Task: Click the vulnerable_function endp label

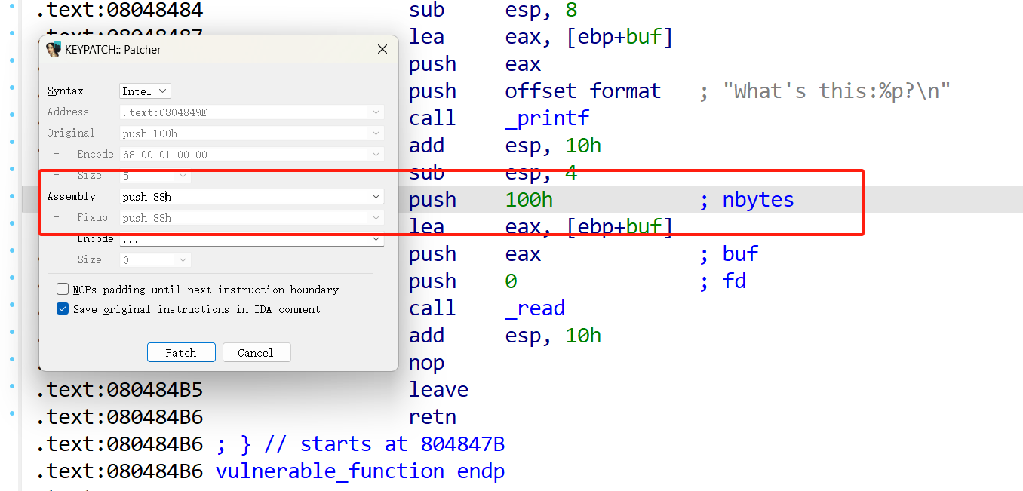Action: pyautogui.click(x=360, y=471)
